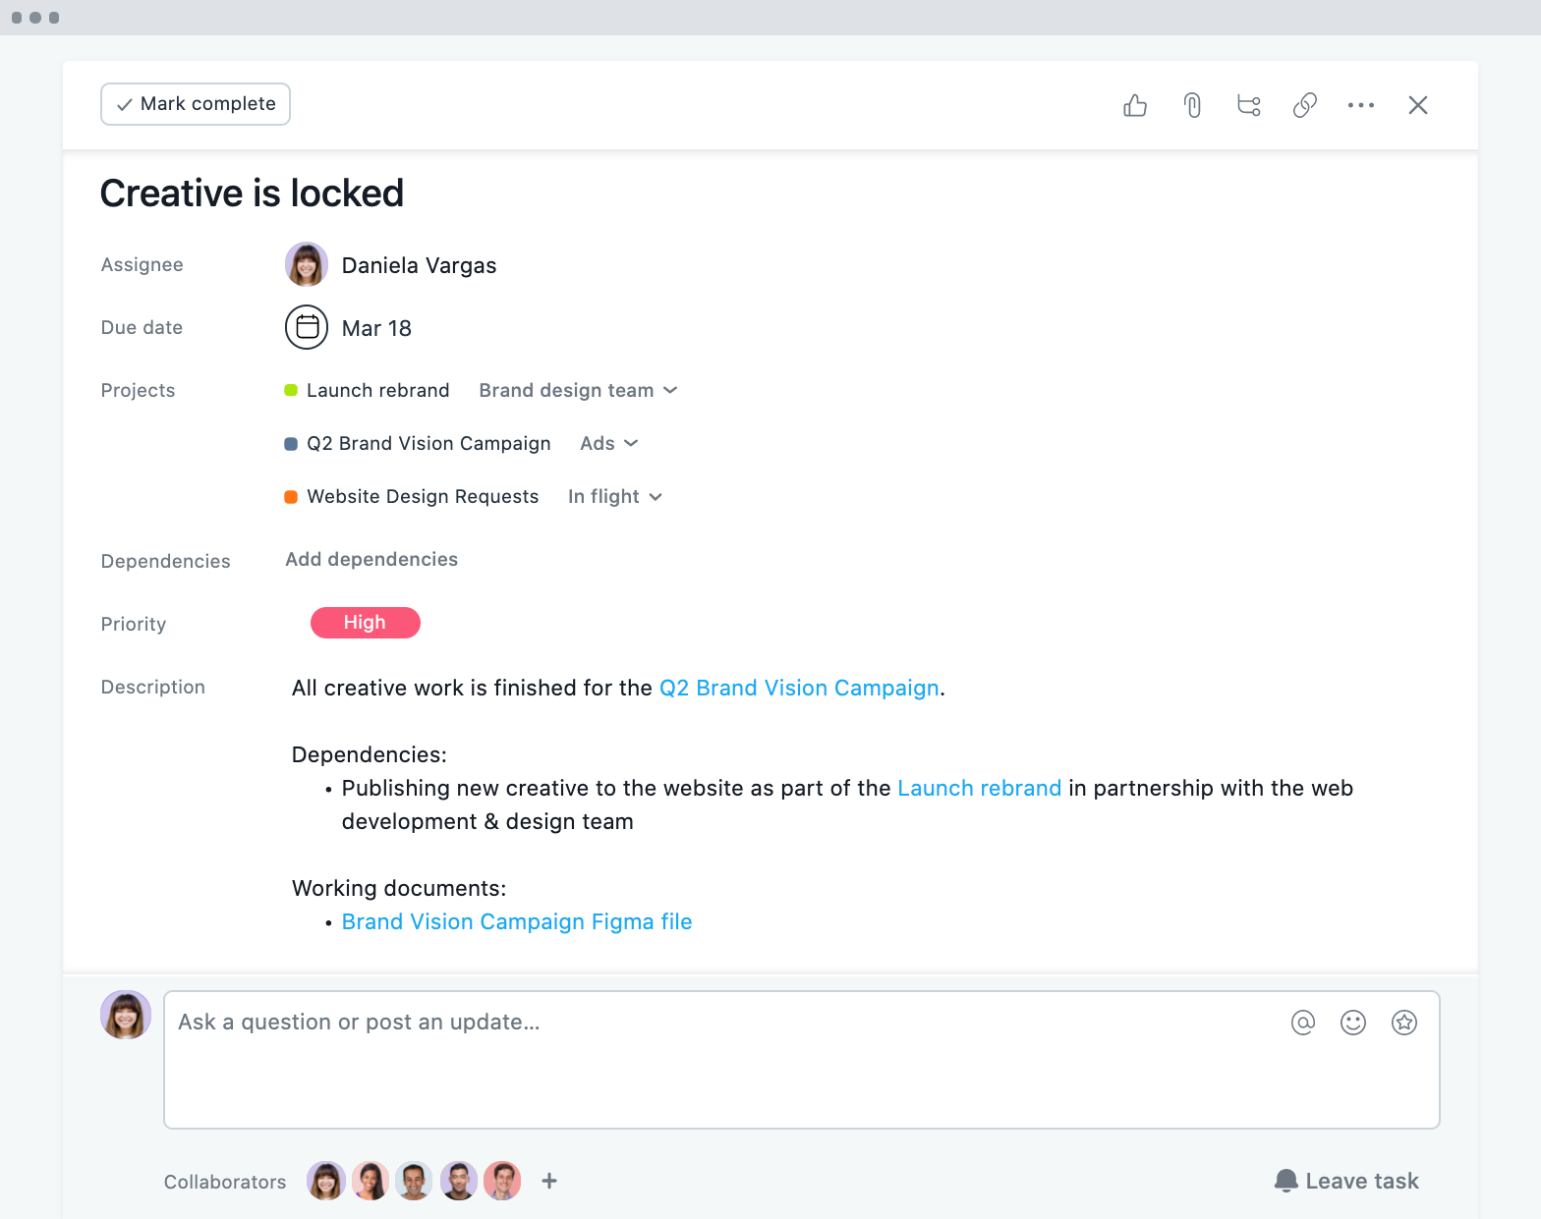
Task: Focus the comment box to post an update
Action: (x=802, y=1060)
